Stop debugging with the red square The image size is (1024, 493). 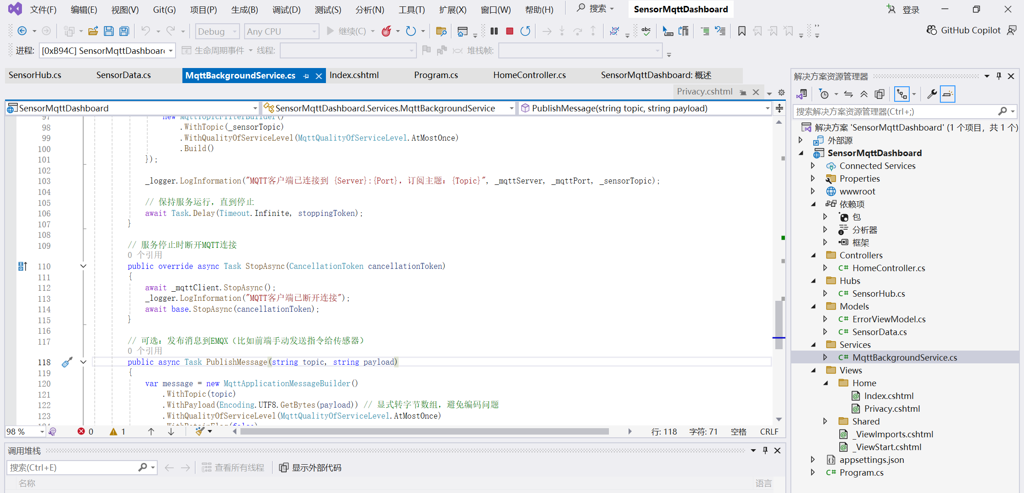coord(510,31)
